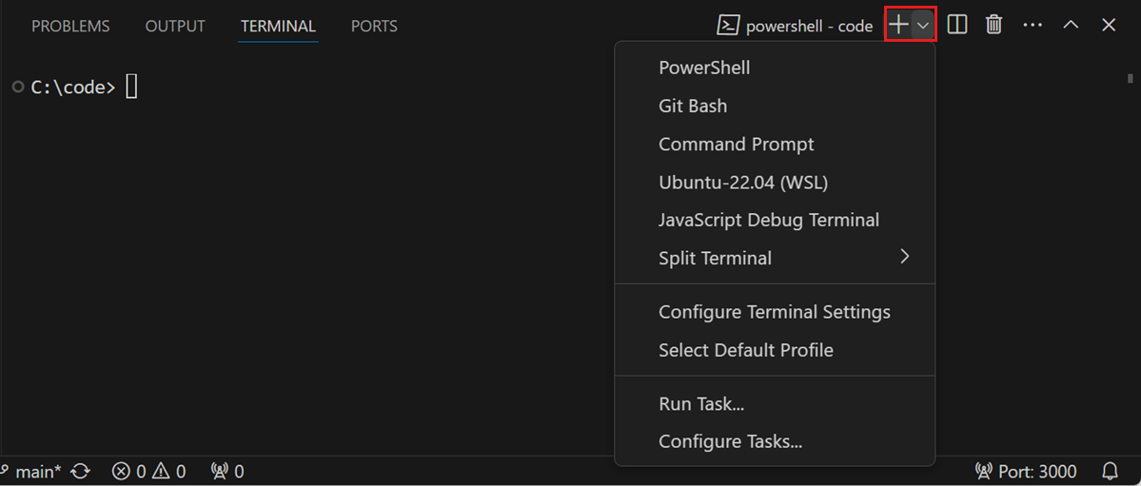
Task: Switch to the PROBLEMS tab
Action: 70,26
